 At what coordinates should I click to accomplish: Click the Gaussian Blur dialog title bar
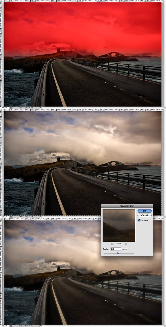pos(127,206)
